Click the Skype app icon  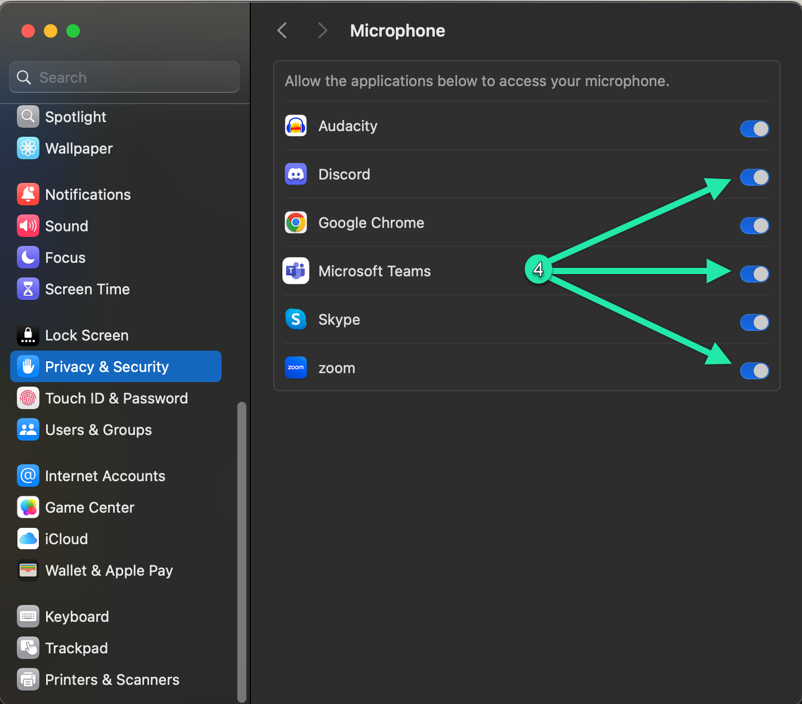point(296,320)
